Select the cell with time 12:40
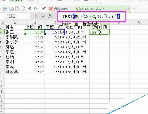Viewport: 148px width, 114px height. (x=55, y=32)
